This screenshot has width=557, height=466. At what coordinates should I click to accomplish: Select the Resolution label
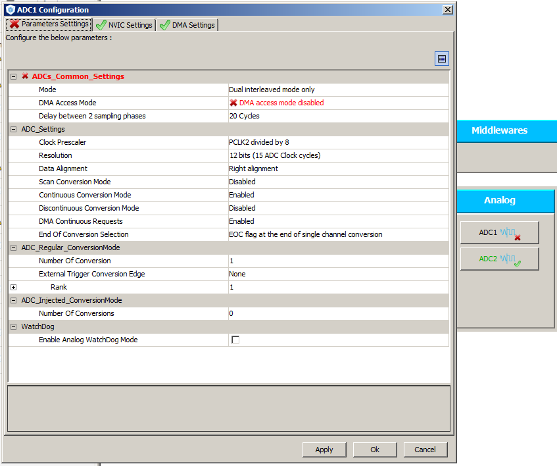coord(55,155)
